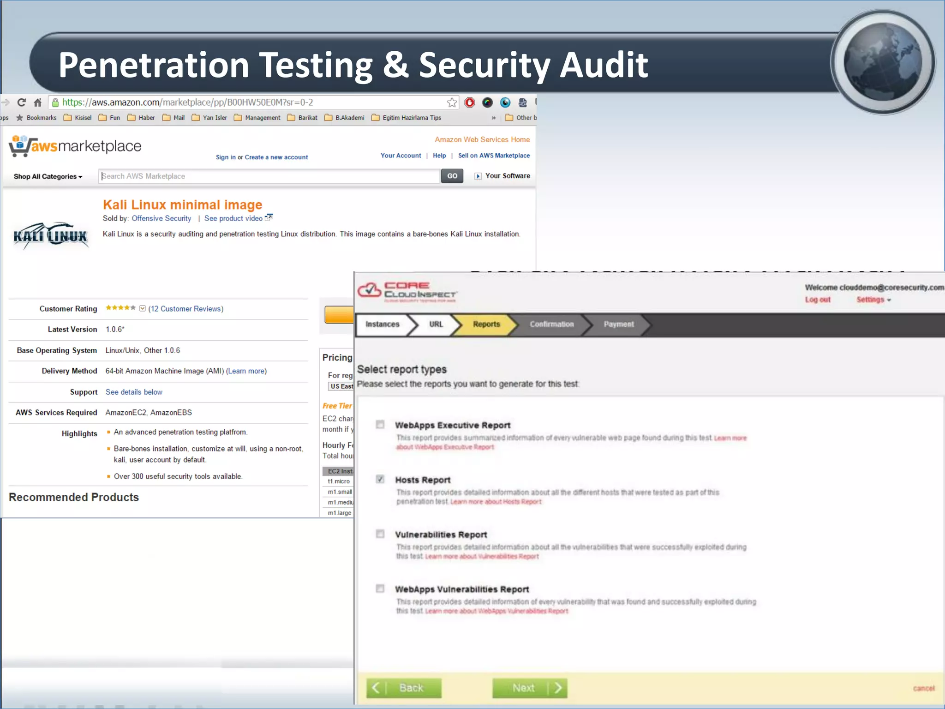This screenshot has height=709, width=945.
Task: Show hidden bookmarks with the » chevron
Action: point(494,118)
